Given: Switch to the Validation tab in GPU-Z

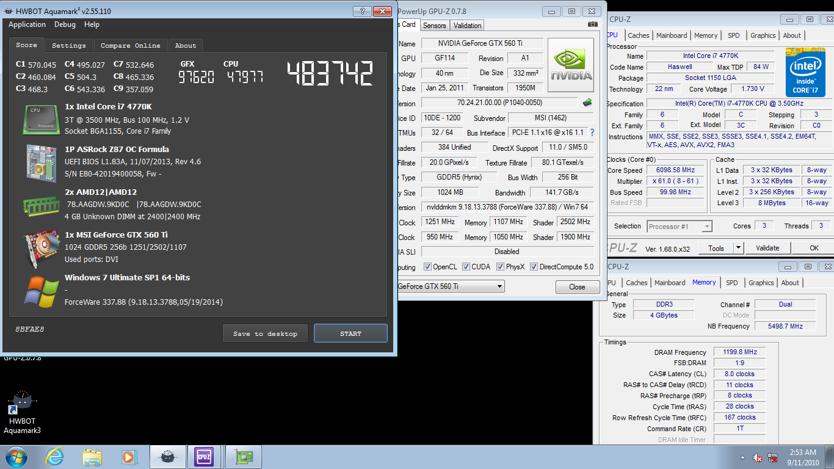Looking at the screenshot, I should 468,26.
